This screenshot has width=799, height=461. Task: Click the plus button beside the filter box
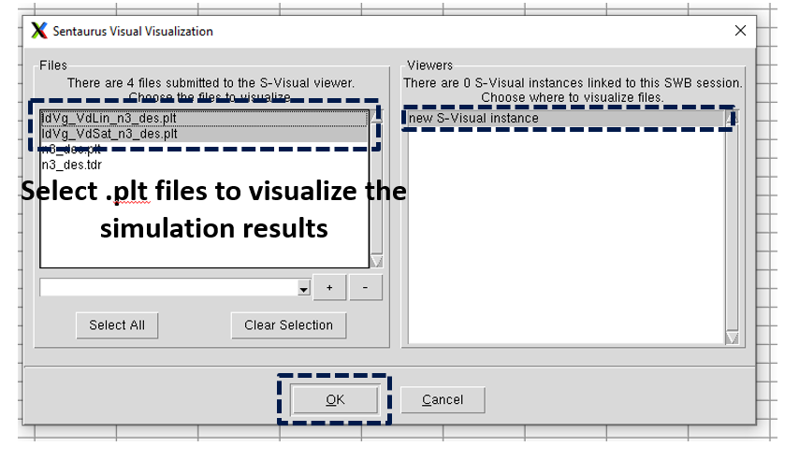[x=329, y=288]
